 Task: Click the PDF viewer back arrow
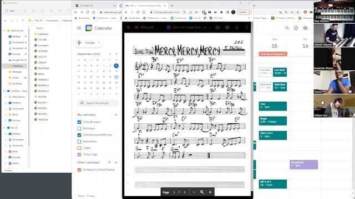[129, 27]
